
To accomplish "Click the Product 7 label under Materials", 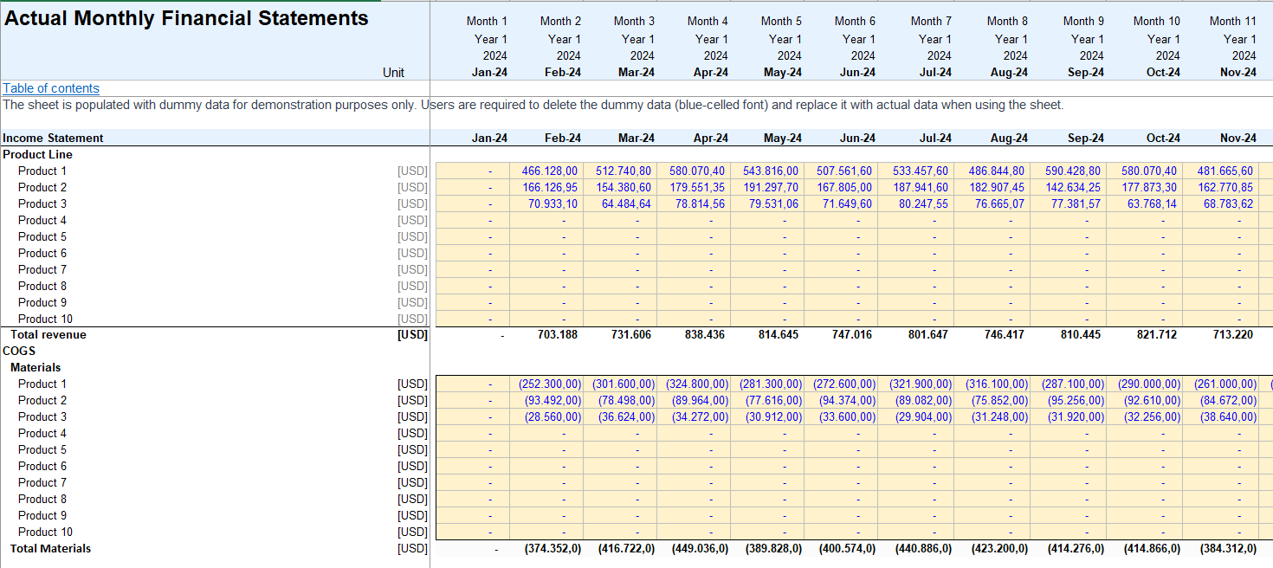I will pos(42,482).
